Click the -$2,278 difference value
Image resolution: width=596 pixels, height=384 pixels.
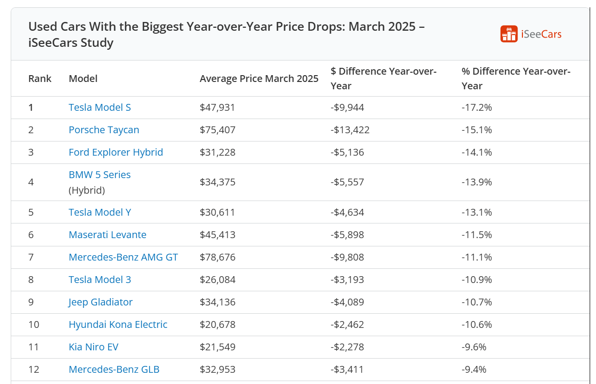(x=347, y=347)
